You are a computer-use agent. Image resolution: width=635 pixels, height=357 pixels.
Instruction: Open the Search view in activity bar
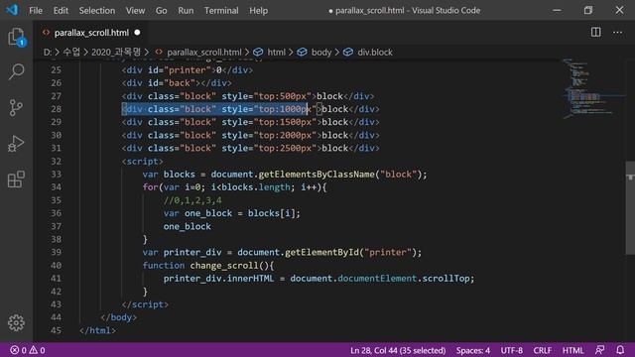tap(16, 71)
